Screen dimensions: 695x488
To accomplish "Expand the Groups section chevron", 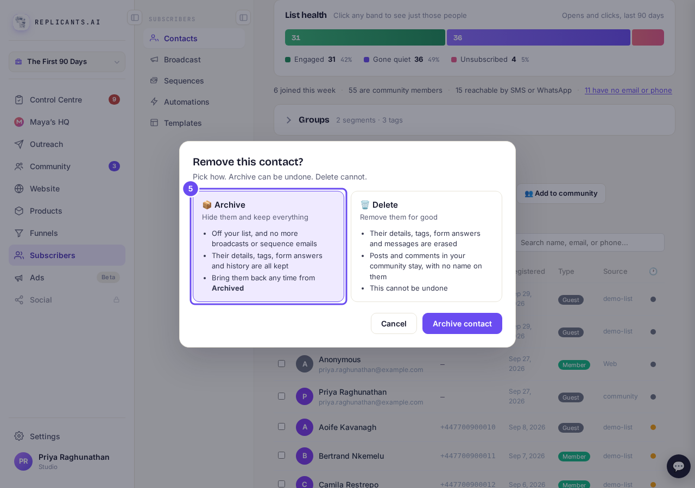I will pos(289,120).
